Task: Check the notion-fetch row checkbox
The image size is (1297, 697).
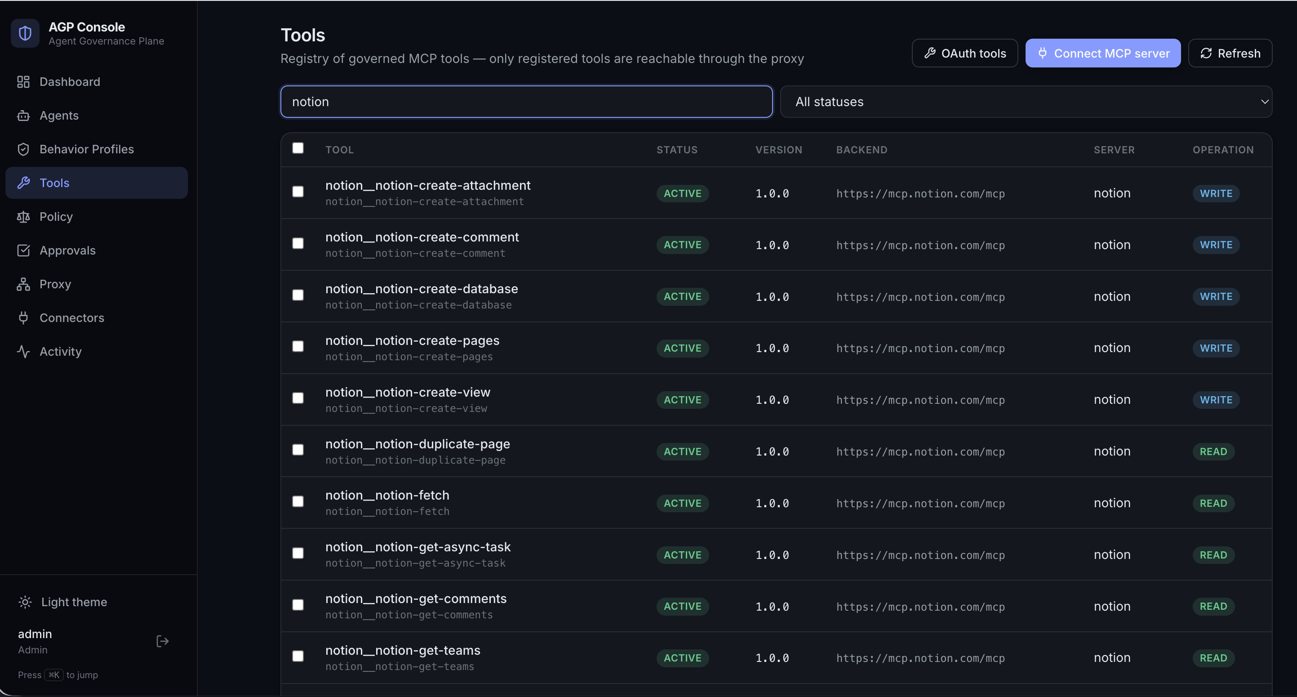Action: pos(298,501)
